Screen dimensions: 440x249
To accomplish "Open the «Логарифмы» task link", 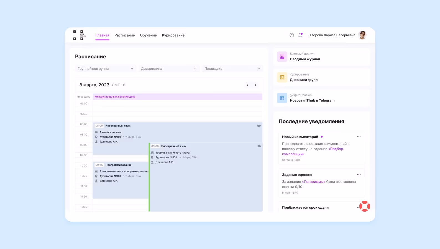I will [314, 181].
